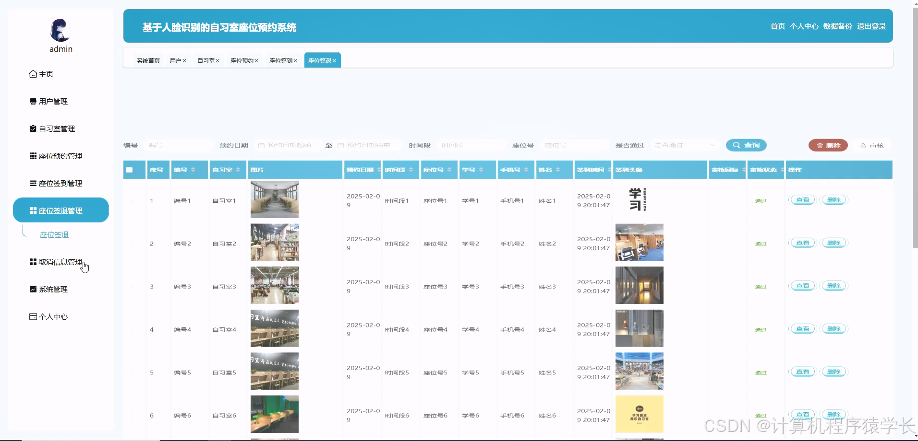
Task: Close the 座位签到 tab with its ×
Action: (295, 61)
